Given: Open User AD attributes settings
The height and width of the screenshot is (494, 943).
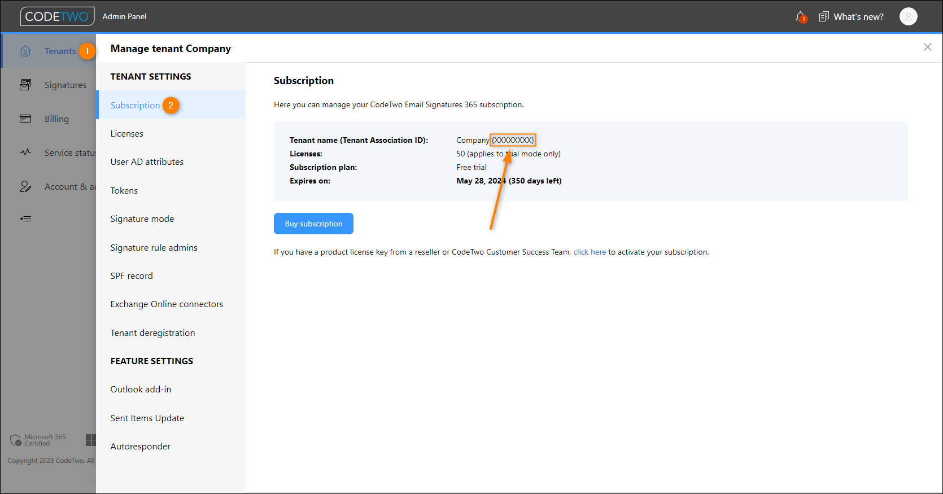Looking at the screenshot, I should (171, 162).
